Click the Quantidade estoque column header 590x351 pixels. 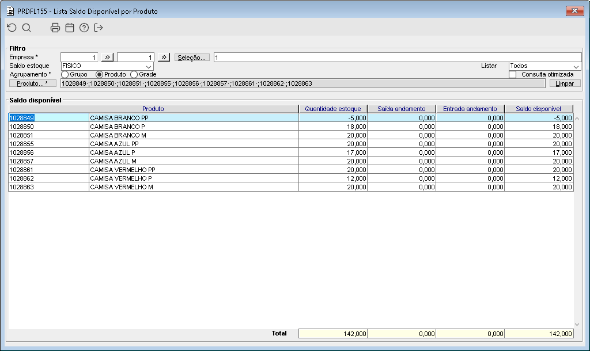333,109
